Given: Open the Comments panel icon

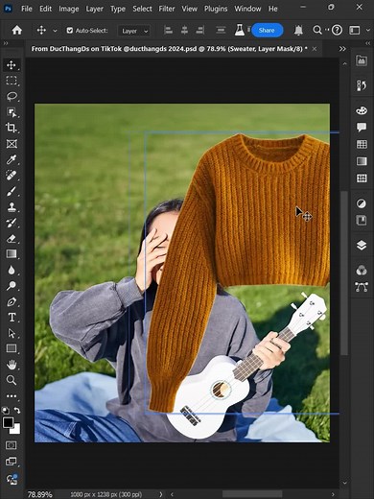Looking at the screenshot, I should [x=362, y=127].
